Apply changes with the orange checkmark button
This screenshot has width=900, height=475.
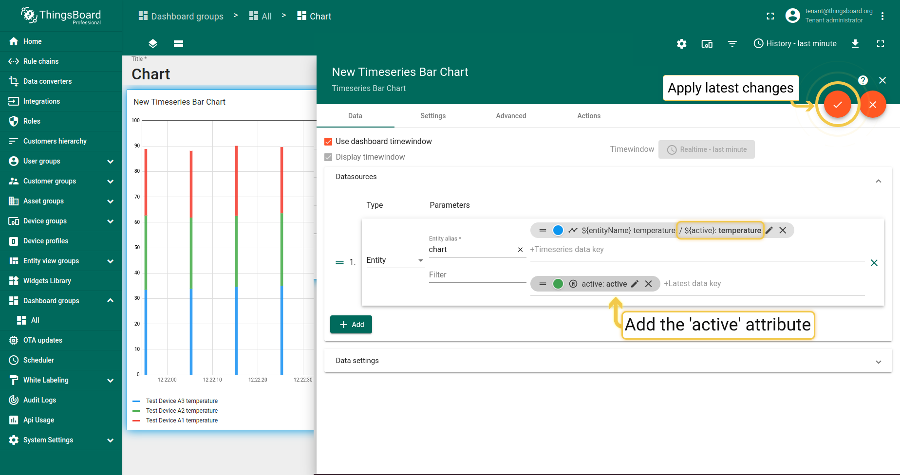838,105
